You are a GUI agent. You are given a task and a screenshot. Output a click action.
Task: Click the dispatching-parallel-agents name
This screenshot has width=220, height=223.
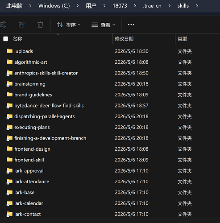[x=45, y=116]
